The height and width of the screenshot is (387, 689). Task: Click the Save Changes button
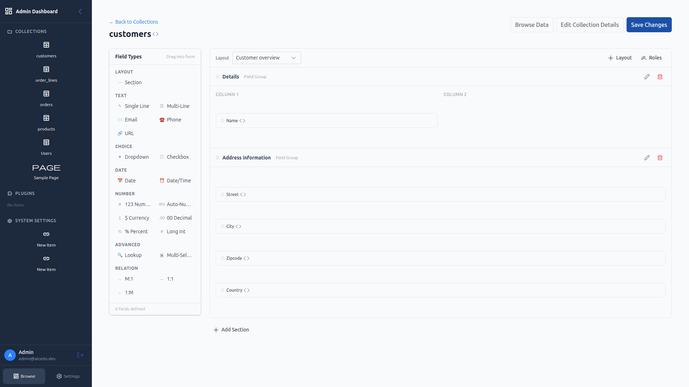point(649,25)
